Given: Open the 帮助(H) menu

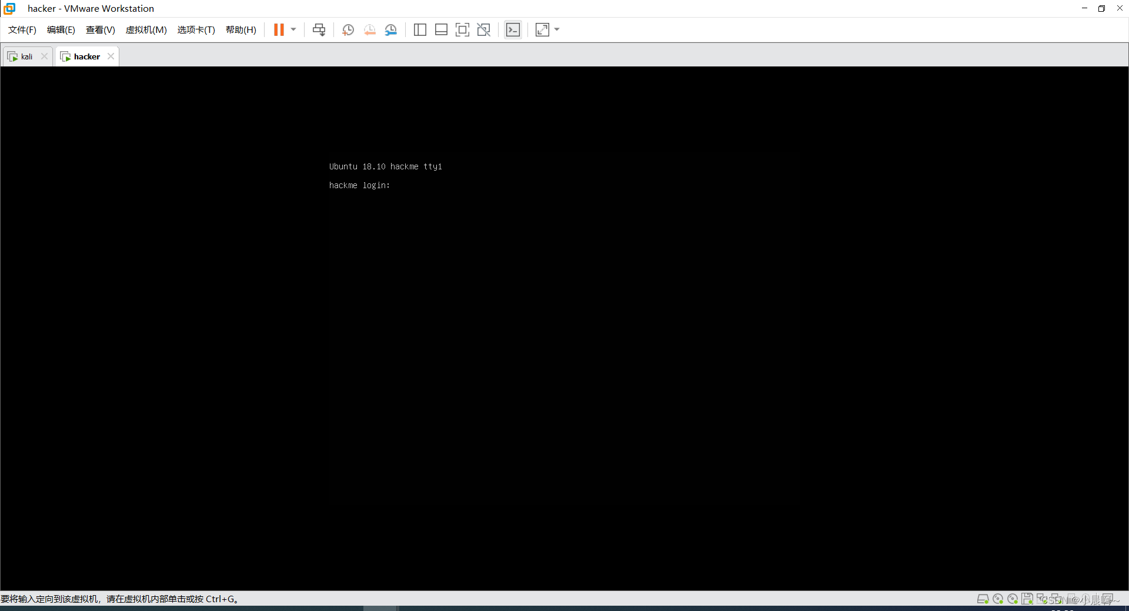Looking at the screenshot, I should (x=241, y=30).
